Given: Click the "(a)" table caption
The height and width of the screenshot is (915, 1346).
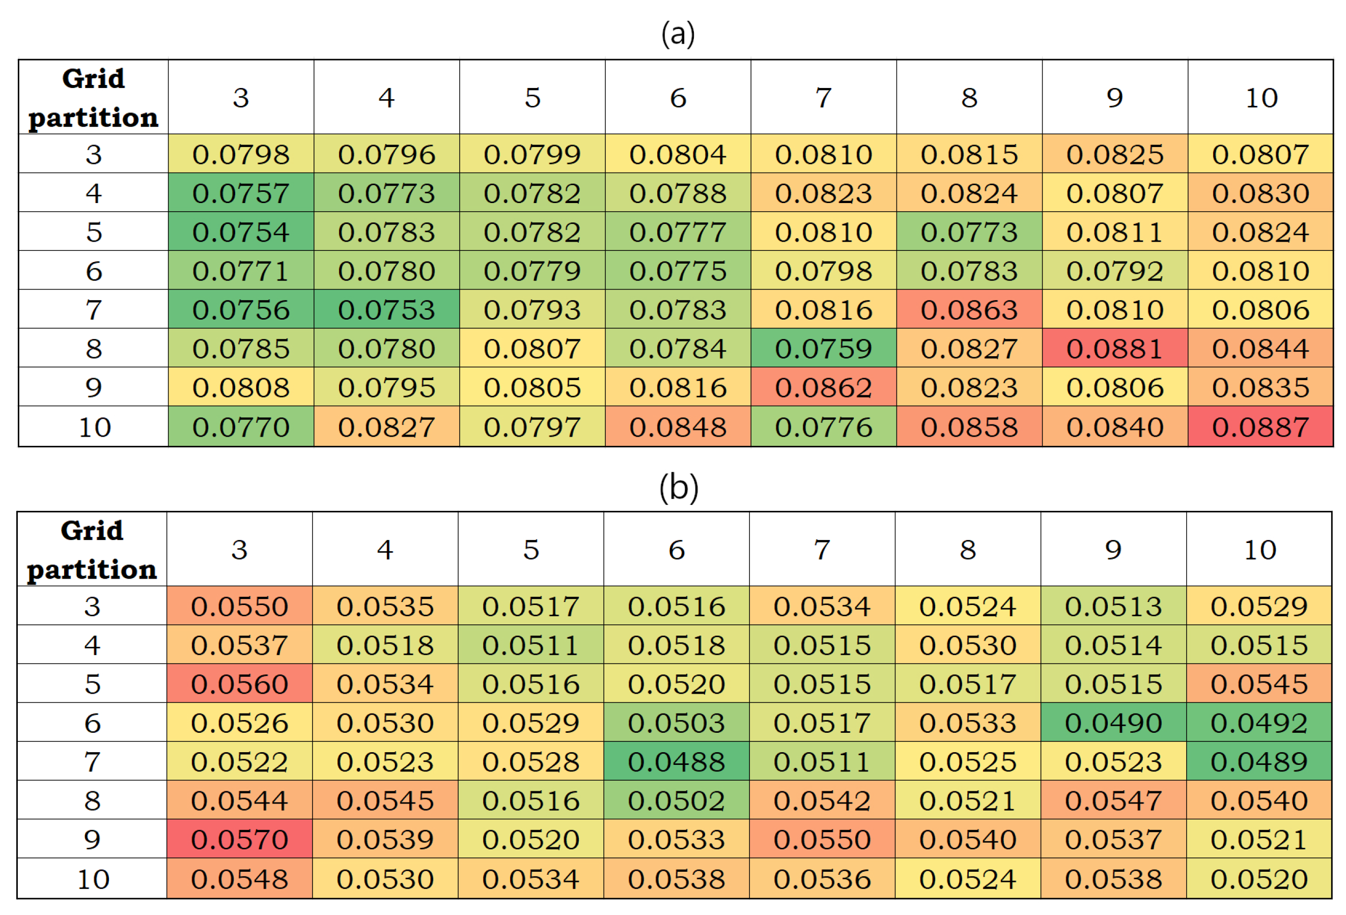Looking at the screenshot, I should [678, 34].
